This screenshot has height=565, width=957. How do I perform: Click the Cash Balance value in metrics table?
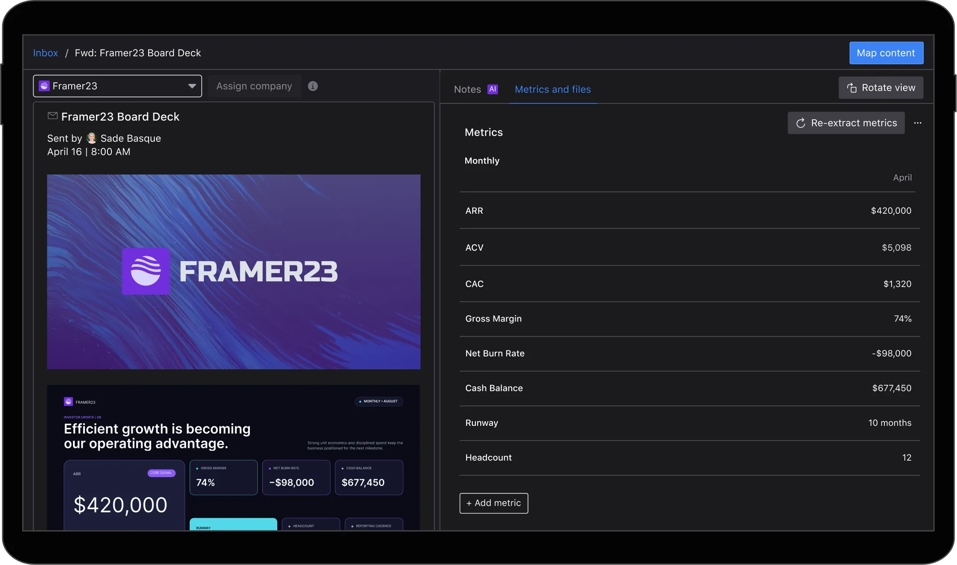892,388
